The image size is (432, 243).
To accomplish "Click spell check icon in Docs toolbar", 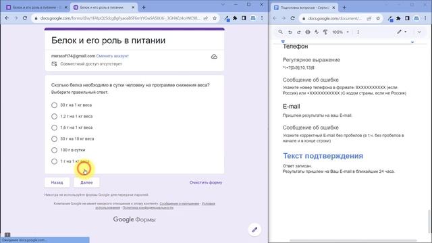I will pyautogui.click(x=317, y=32).
